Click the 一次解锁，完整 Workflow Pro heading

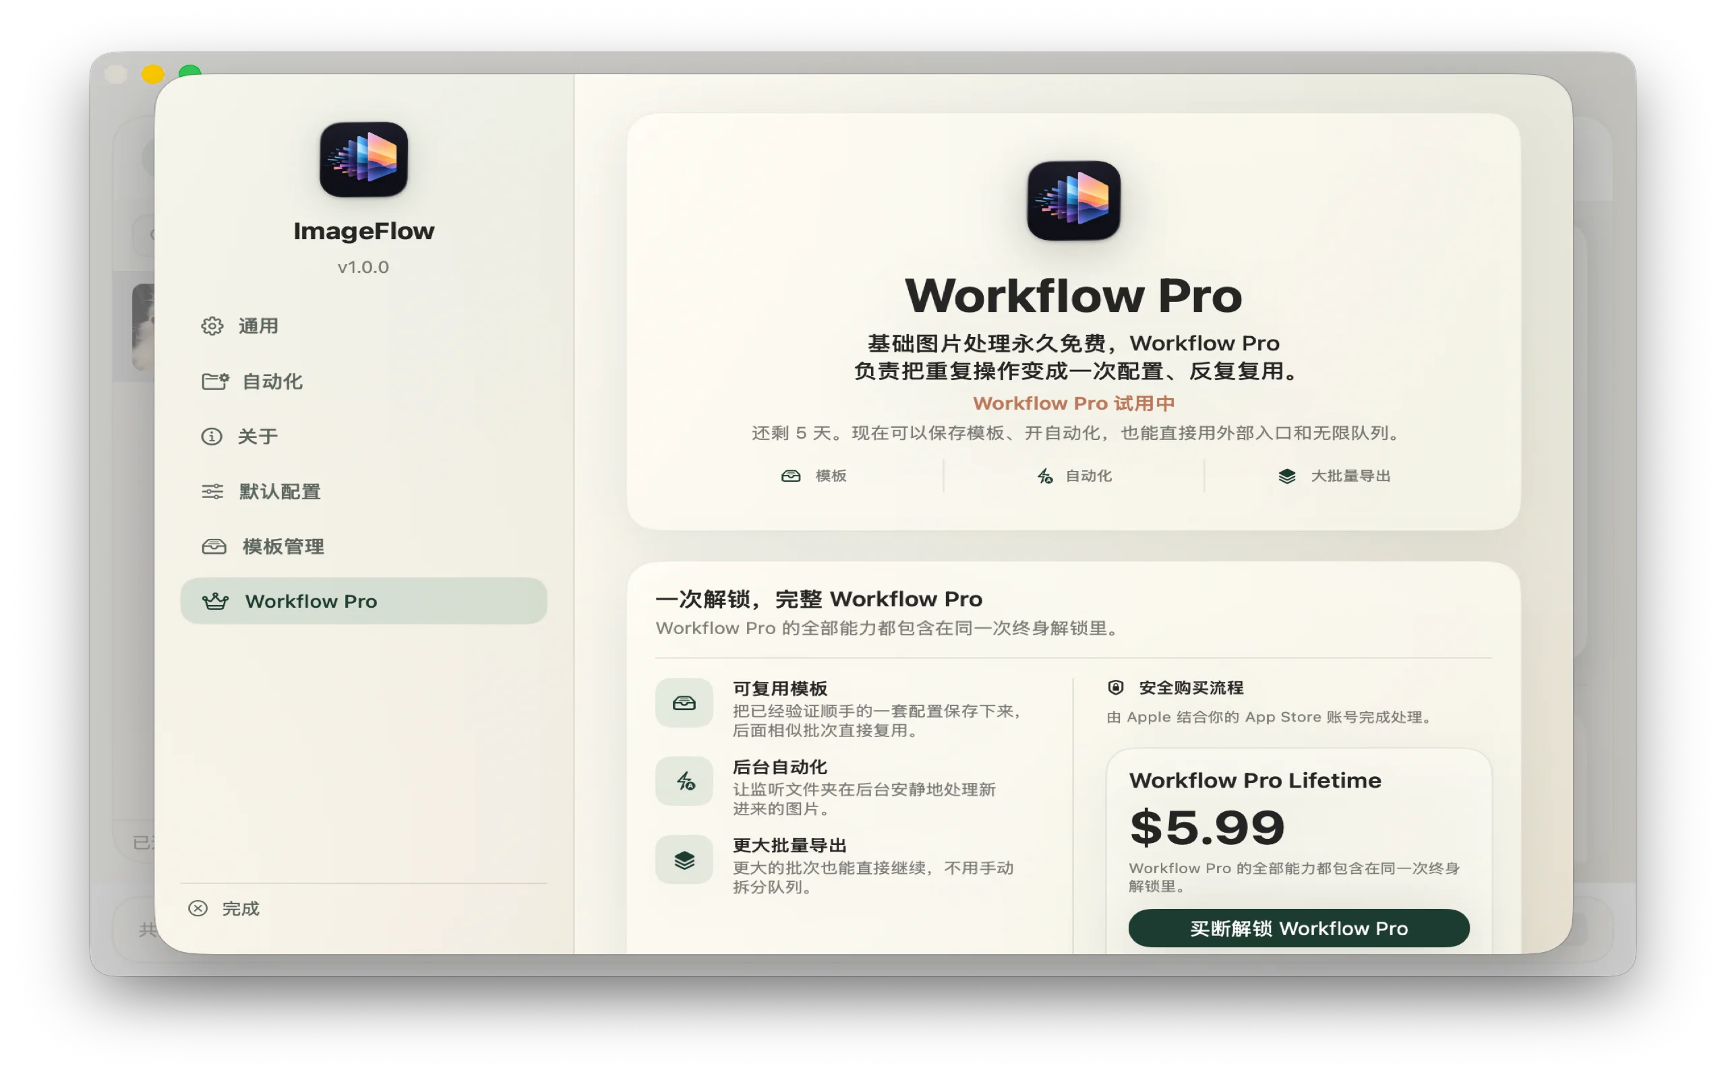[819, 599]
